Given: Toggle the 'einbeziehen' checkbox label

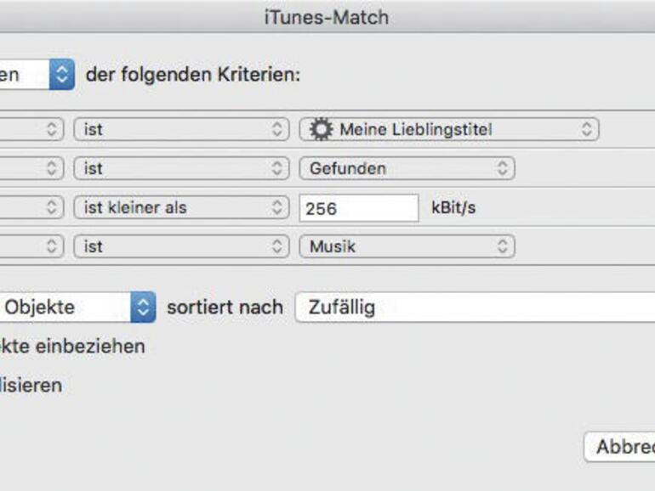Looking at the screenshot, I should [72, 347].
